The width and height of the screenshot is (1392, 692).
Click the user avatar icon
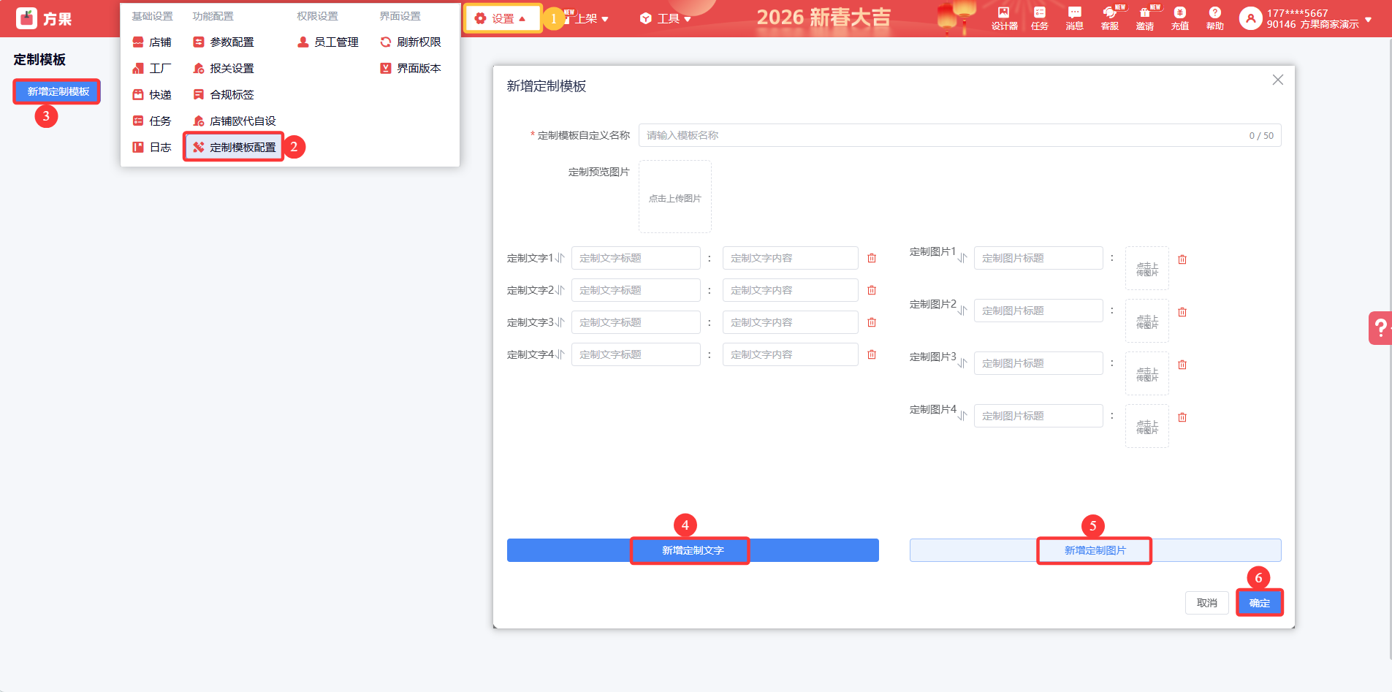[x=1250, y=19]
